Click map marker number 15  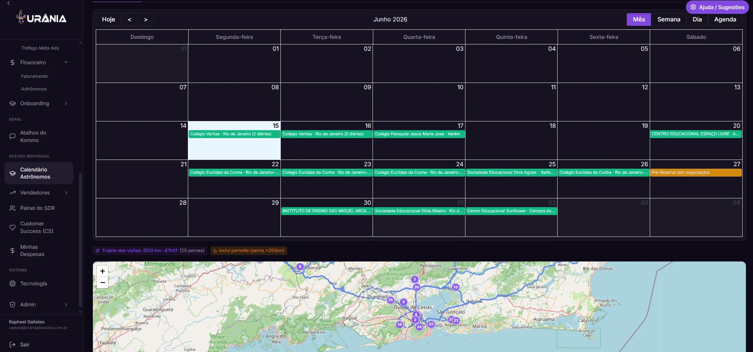point(456,287)
